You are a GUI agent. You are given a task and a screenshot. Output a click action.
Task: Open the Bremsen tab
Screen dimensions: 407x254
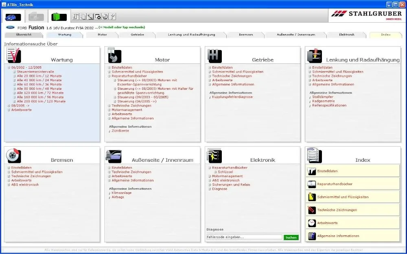pyautogui.click(x=246, y=35)
